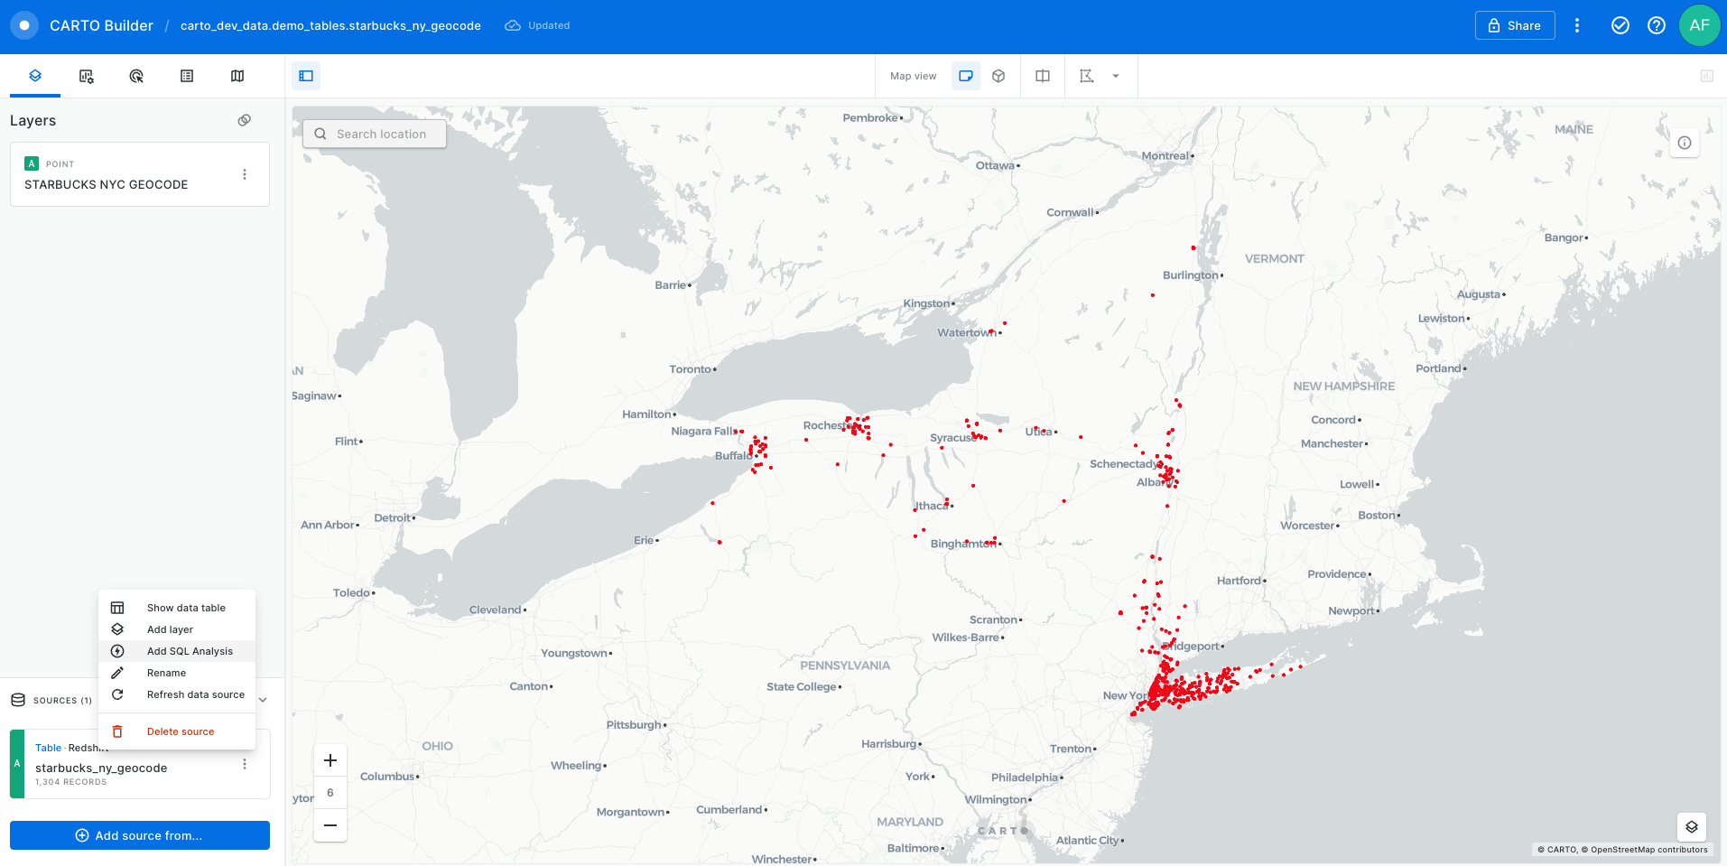1727x866 pixels.
Task: Open the map info icon
Action: coord(1684,143)
